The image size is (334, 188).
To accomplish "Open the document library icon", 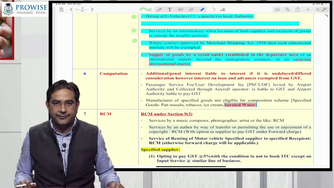I will coord(61,9).
